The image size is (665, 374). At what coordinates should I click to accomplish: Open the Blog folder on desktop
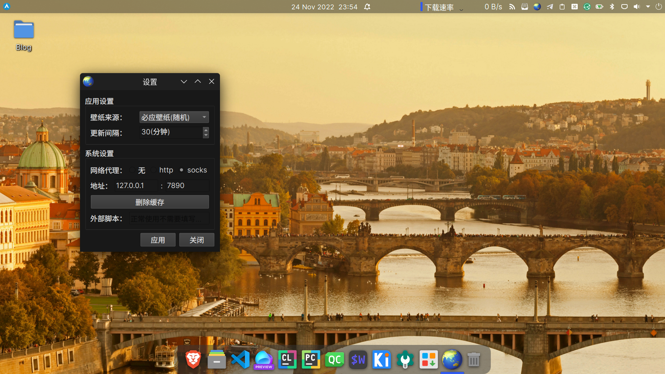(24, 30)
